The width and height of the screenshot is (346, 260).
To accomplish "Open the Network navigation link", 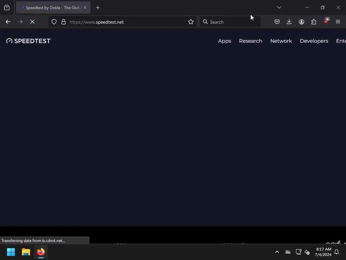I will (281, 41).
